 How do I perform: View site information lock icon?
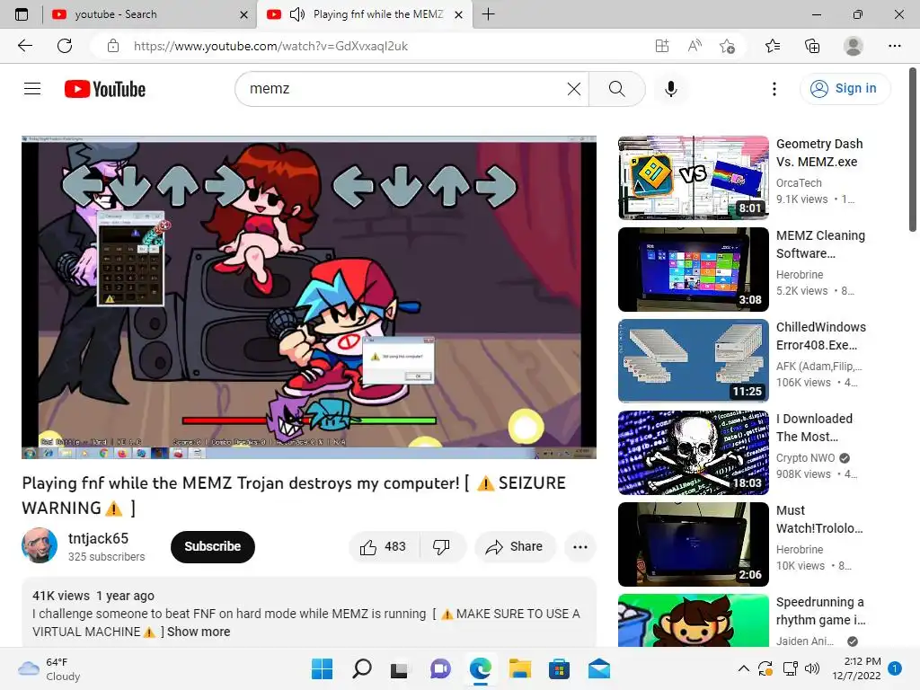pos(113,46)
